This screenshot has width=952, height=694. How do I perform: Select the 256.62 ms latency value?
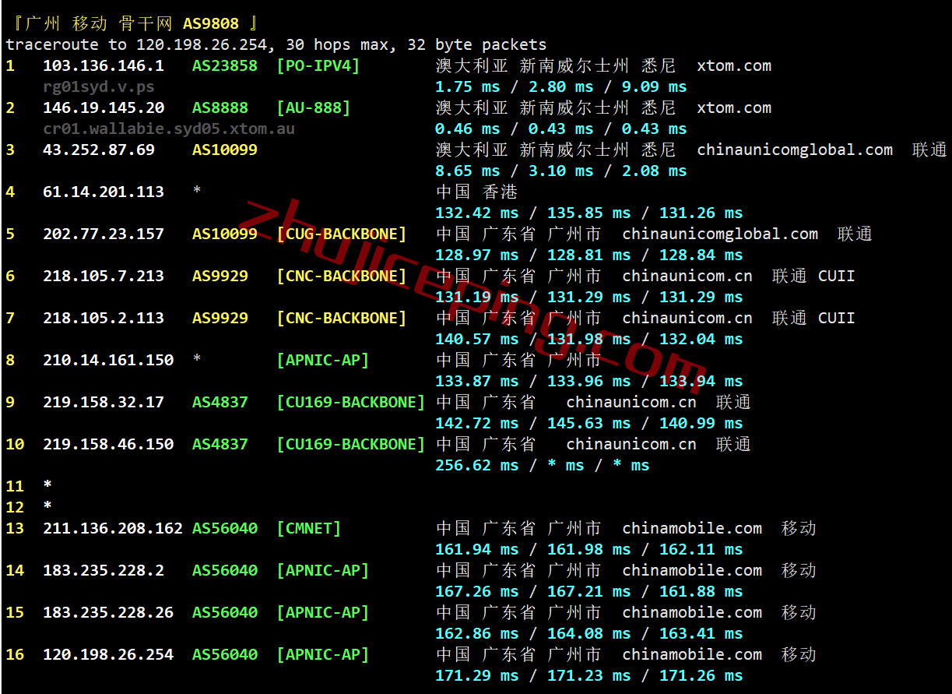click(x=477, y=466)
